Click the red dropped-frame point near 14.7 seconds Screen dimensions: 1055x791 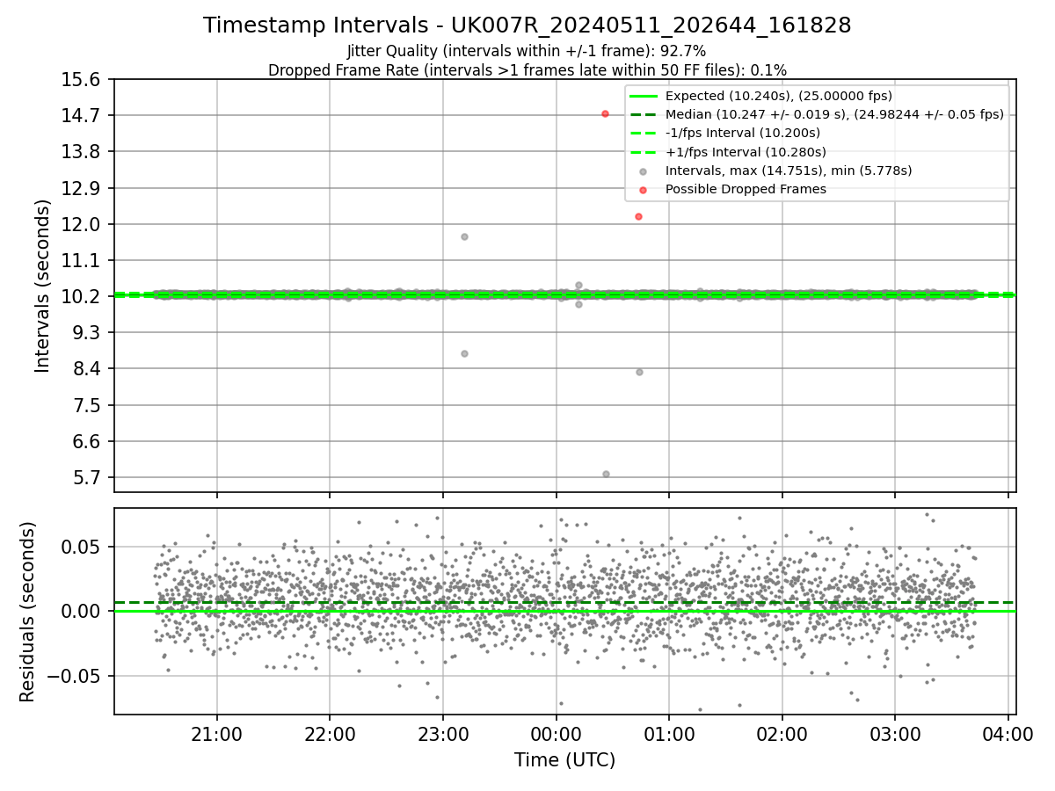pos(605,114)
